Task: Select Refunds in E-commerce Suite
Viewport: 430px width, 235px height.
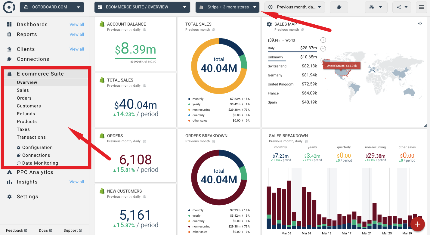Action: point(26,114)
